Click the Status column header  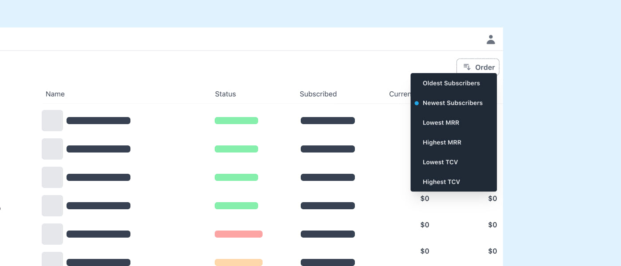click(225, 94)
